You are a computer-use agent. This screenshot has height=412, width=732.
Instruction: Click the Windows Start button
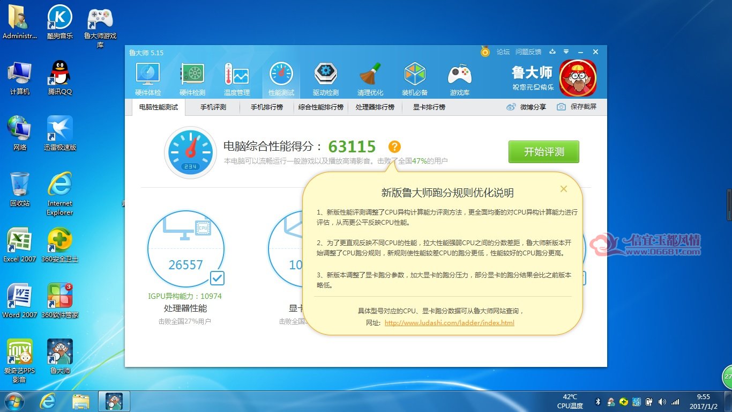point(14,401)
